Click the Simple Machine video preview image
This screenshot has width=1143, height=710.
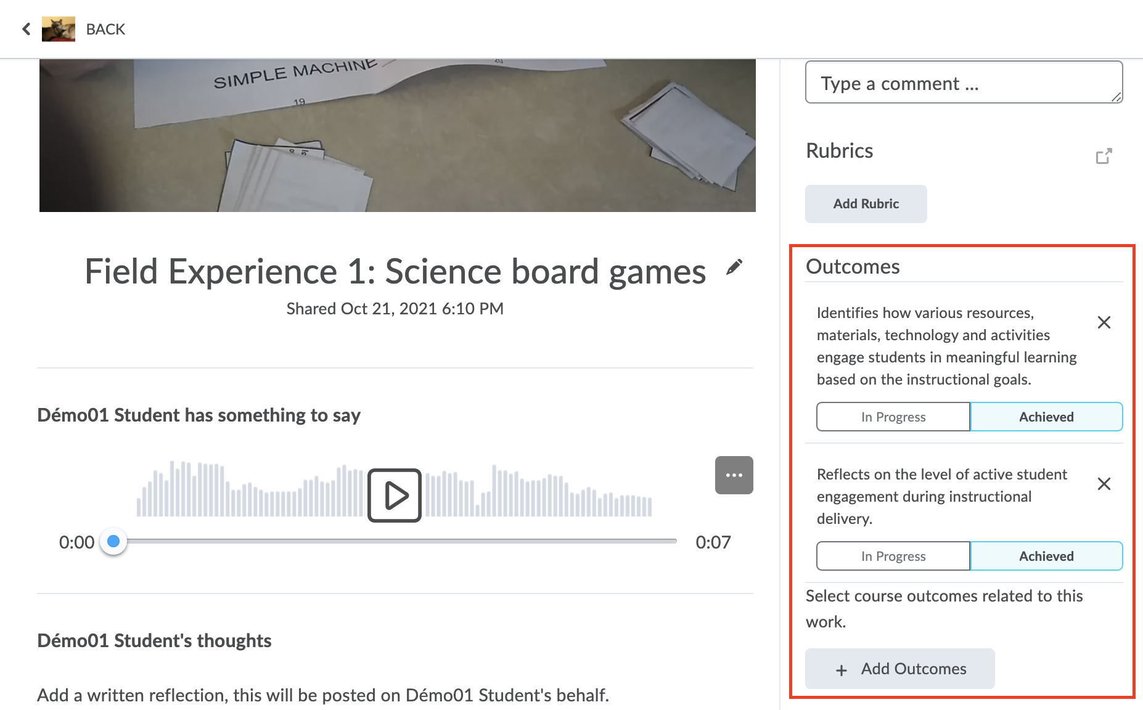(x=397, y=136)
